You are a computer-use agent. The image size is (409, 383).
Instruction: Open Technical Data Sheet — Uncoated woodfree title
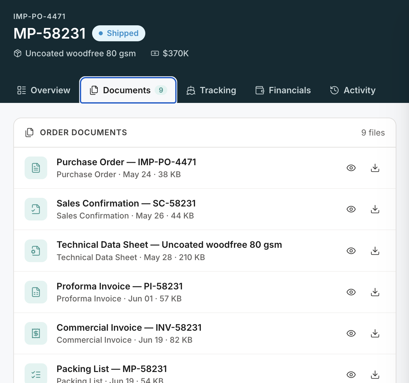click(x=169, y=245)
